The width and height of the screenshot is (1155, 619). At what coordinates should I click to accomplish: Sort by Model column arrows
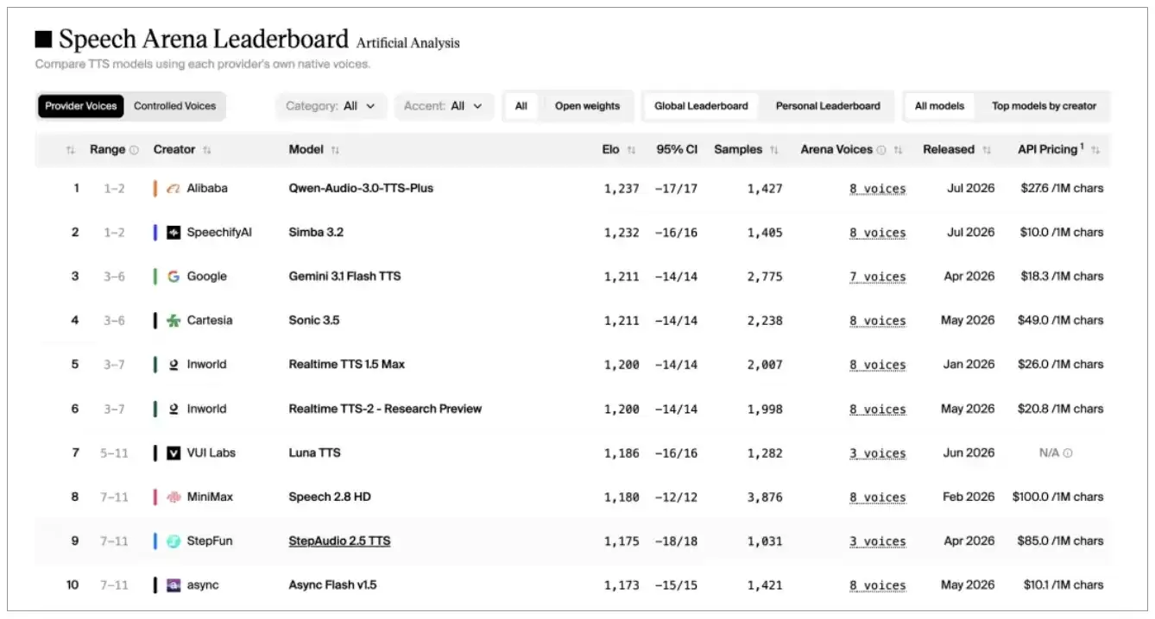[335, 150]
